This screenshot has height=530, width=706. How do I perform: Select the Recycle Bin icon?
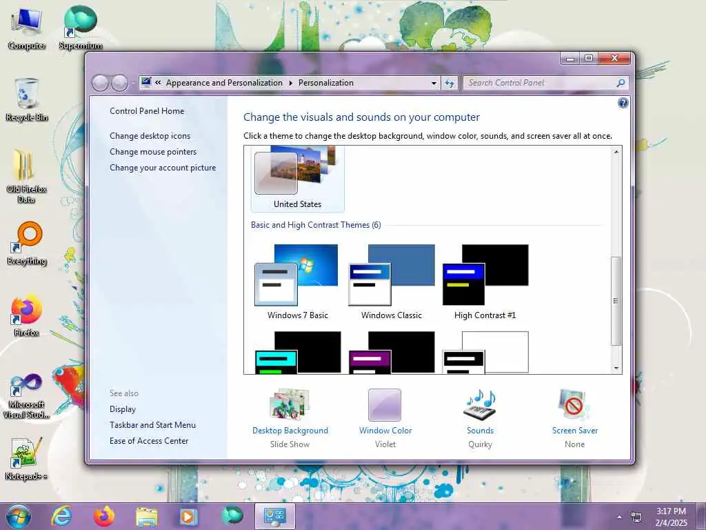point(27,99)
